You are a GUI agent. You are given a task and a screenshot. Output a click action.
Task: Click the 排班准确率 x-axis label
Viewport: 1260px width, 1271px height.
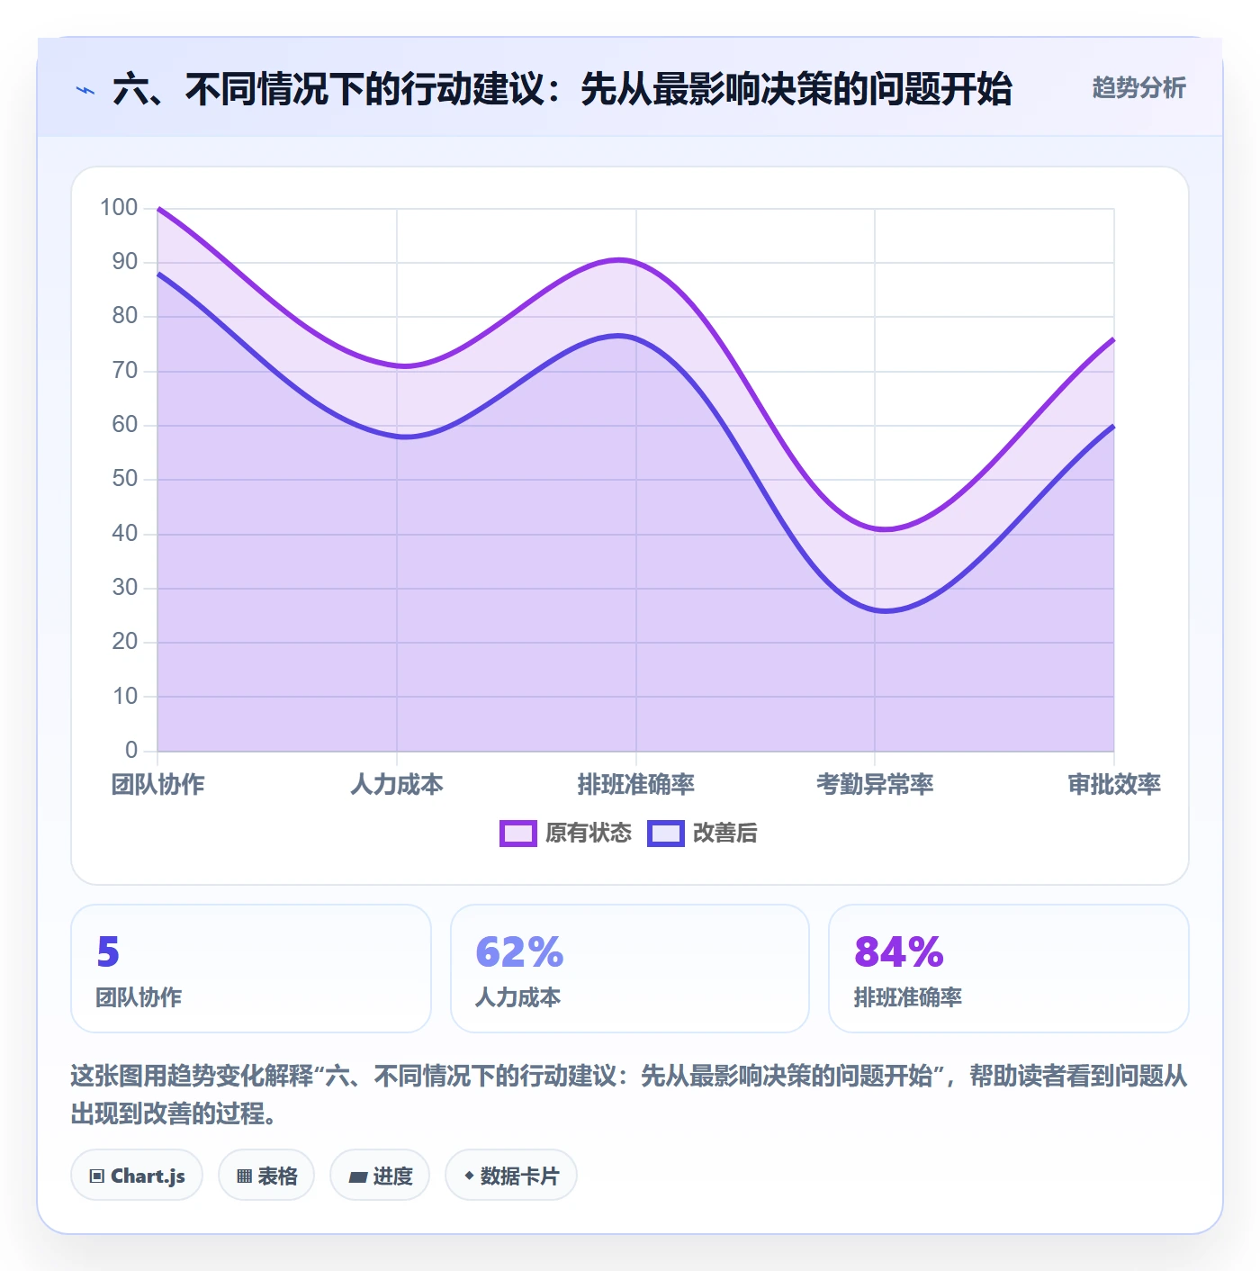coord(636,784)
